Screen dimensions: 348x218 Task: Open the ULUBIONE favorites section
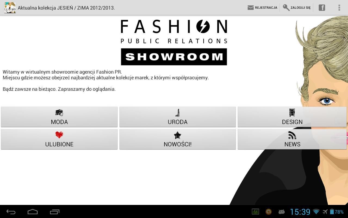point(59,139)
